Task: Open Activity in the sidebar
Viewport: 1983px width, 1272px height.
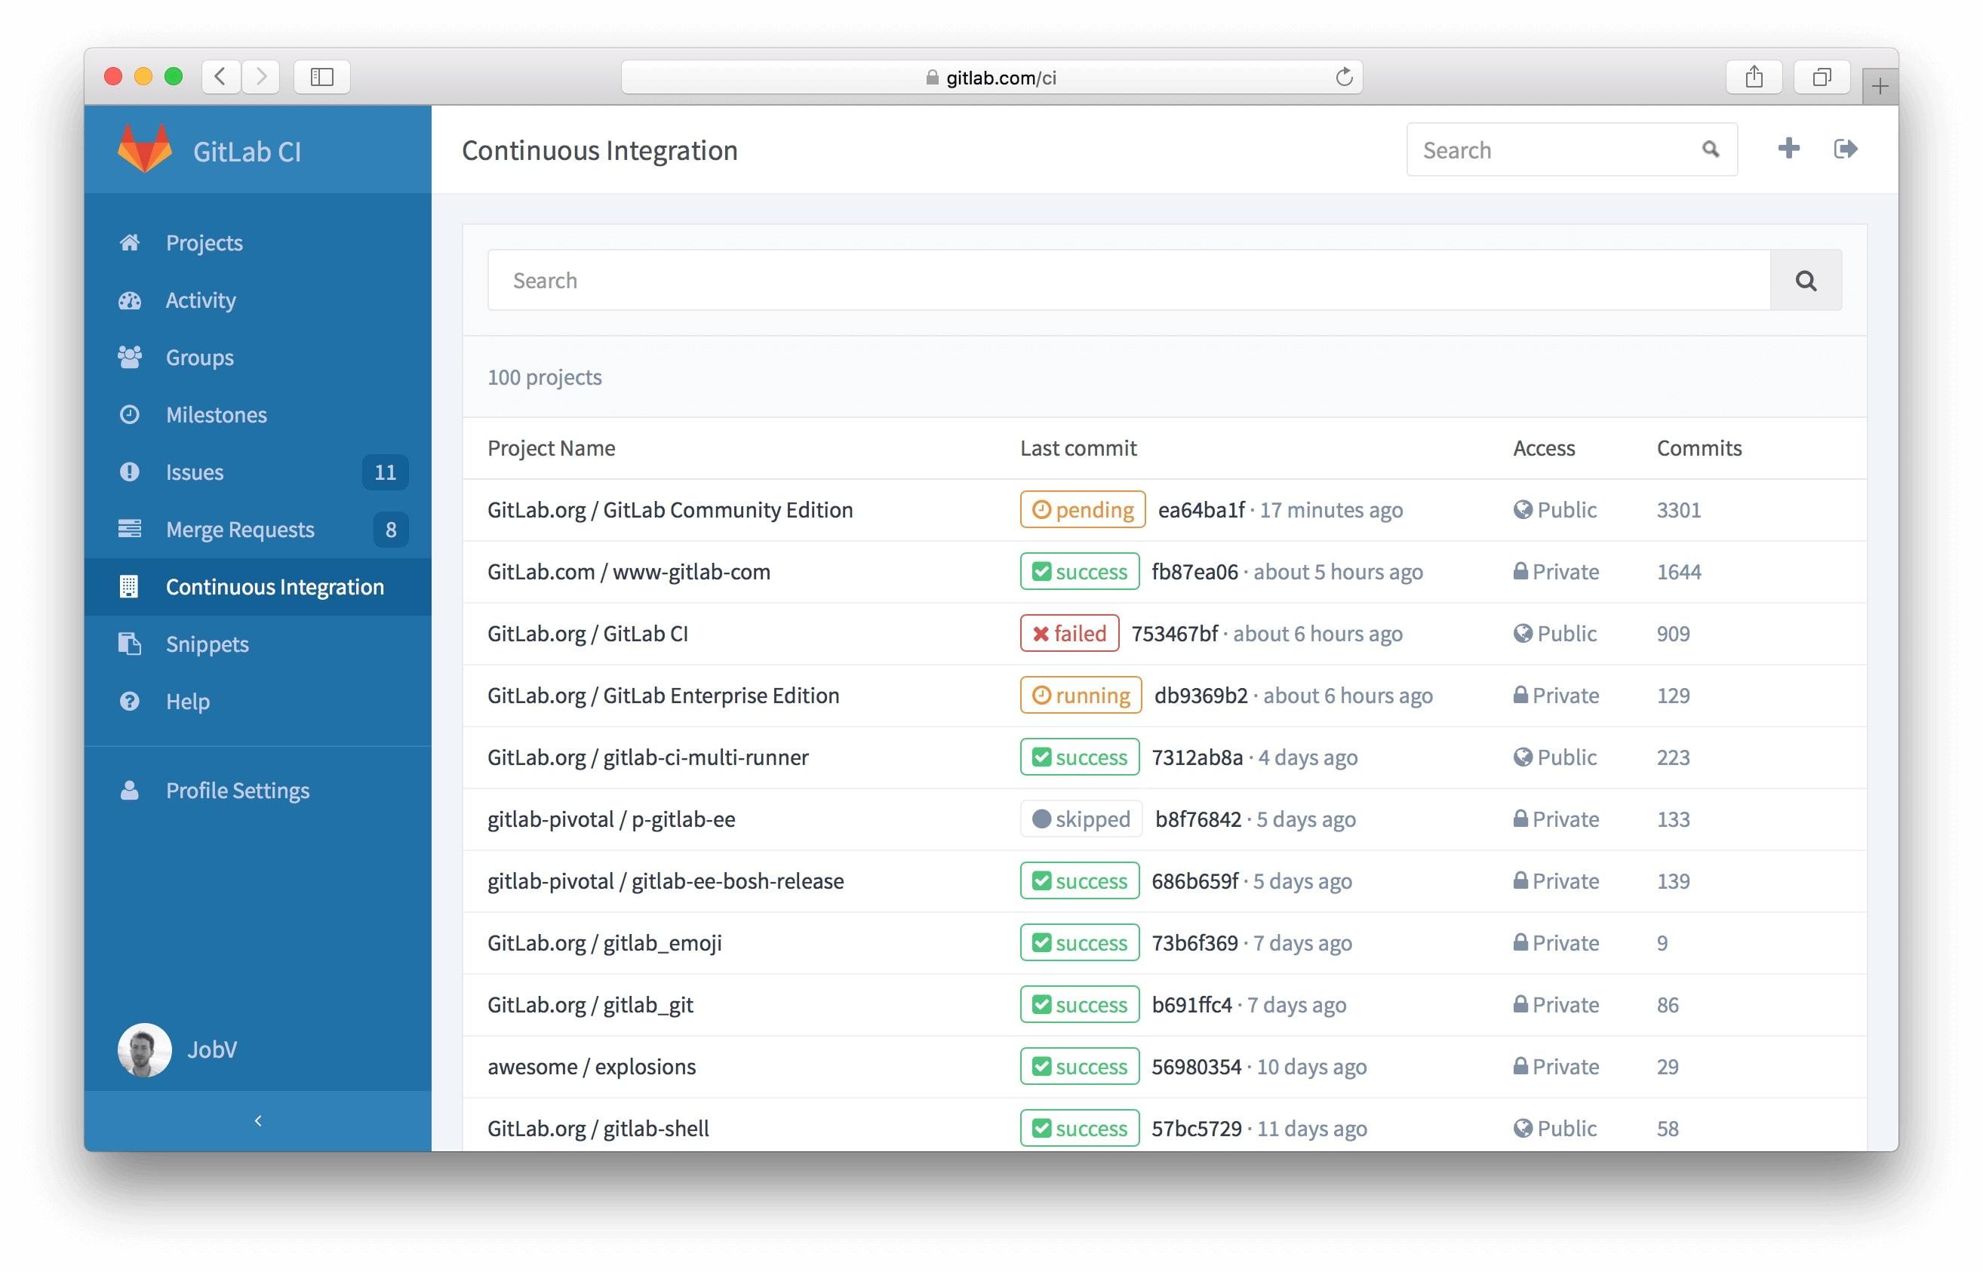Action: click(x=257, y=300)
